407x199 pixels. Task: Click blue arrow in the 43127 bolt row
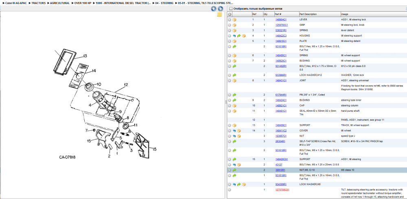pos(234,164)
